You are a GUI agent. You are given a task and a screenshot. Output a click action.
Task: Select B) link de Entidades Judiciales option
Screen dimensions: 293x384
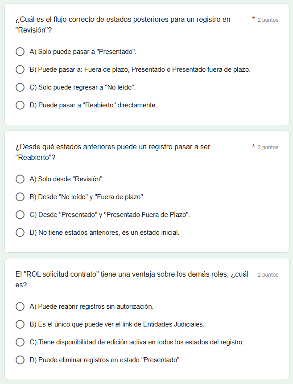[x=20, y=324]
